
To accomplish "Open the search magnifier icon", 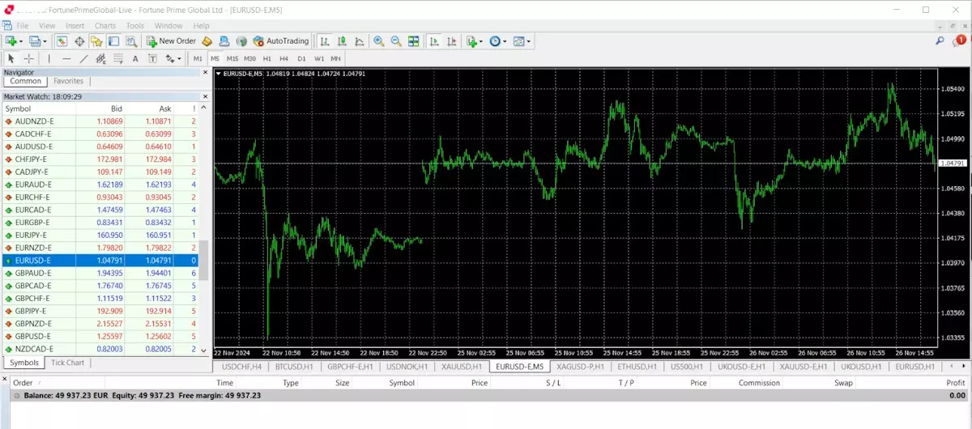I will click(940, 40).
